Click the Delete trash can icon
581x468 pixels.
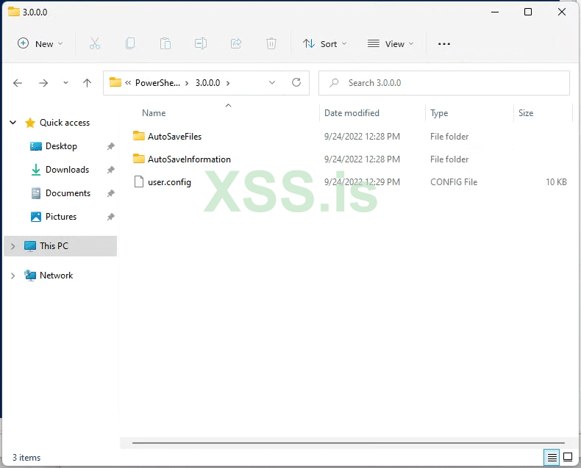pyautogui.click(x=271, y=43)
